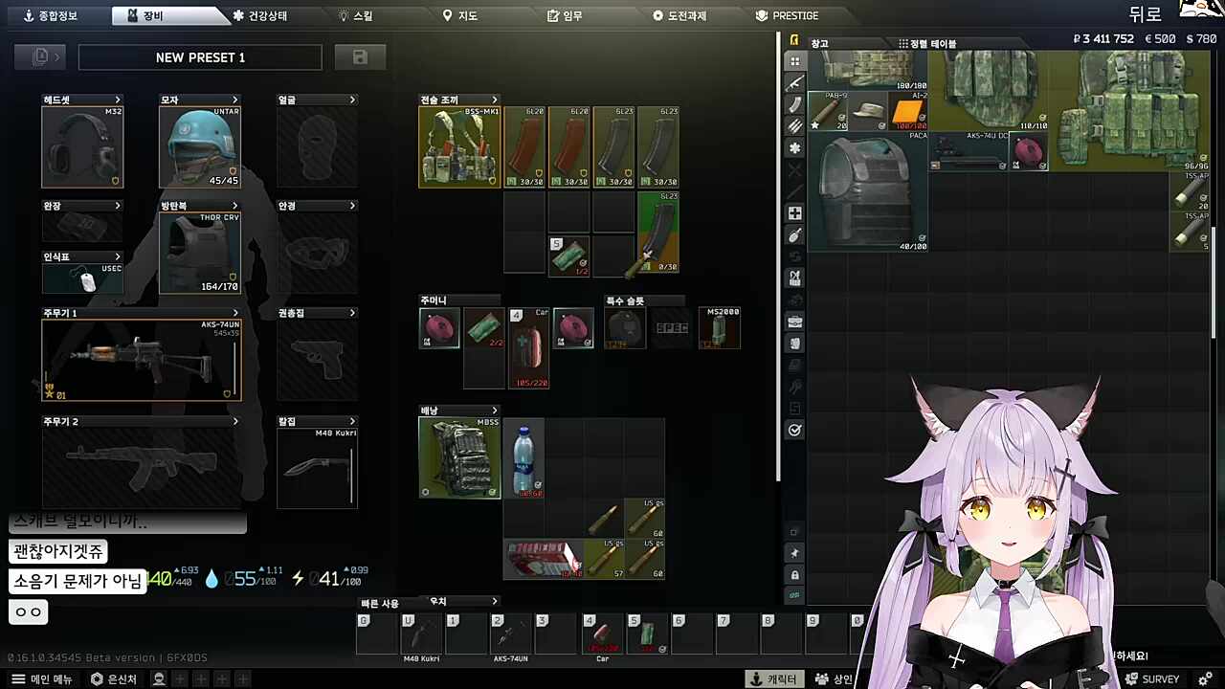The height and width of the screenshot is (689, 1225).
Task: Click the NEW PRESET 1 name field
Action: (x=200, y=57)
